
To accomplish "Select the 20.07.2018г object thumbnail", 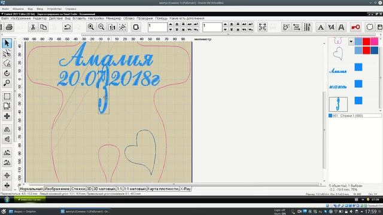I will coord(338,87).
